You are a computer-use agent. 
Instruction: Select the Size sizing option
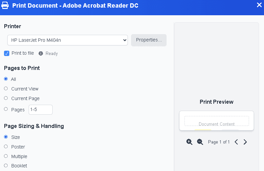coord(6,137)
